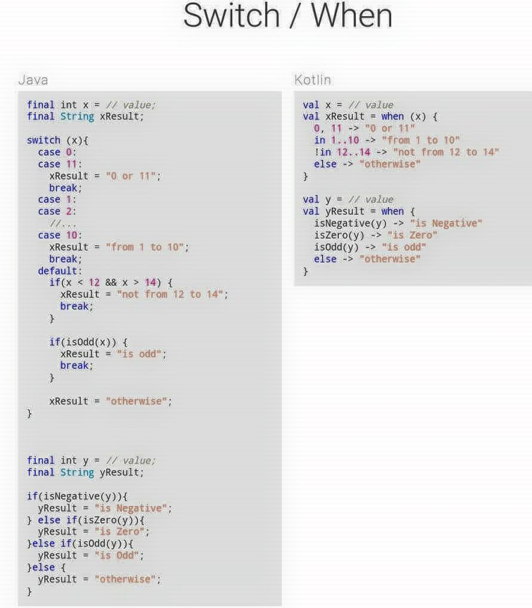Click the "case 10:" line

(60, 235)
